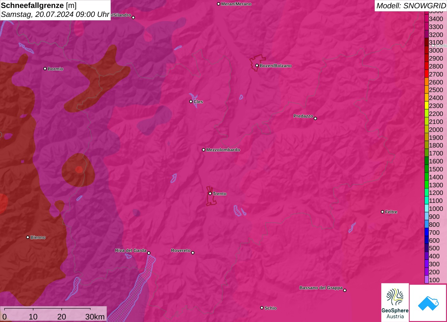Click the blue cloud house logo
The image size is (447, 322).
428,303
